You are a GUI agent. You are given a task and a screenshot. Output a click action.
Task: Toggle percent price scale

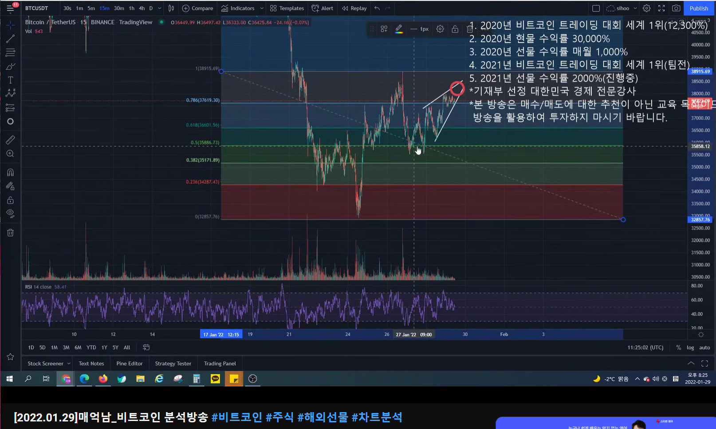[678, 347]
